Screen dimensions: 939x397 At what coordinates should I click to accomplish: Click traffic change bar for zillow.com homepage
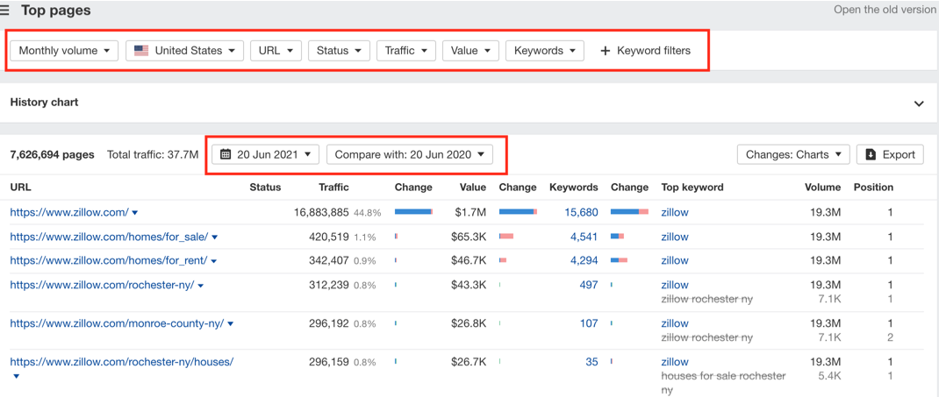point(414,212)
